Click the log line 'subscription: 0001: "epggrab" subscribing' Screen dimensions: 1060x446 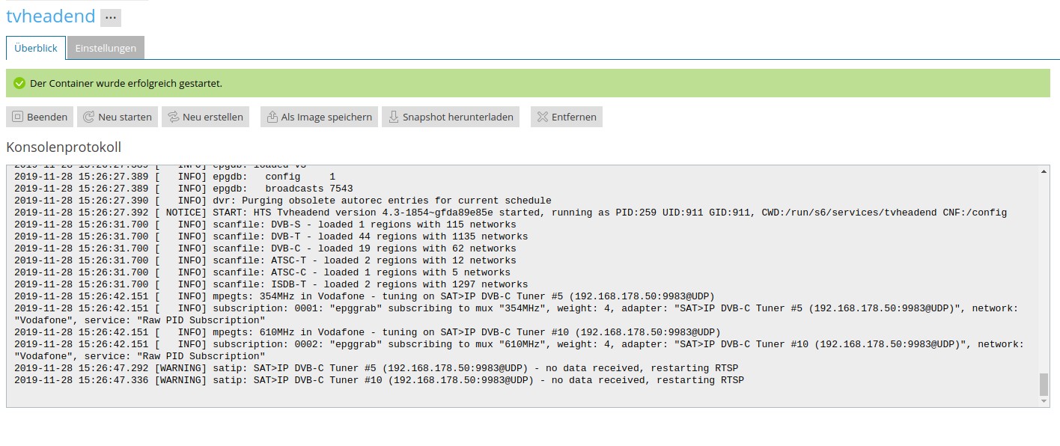[517, 314]
